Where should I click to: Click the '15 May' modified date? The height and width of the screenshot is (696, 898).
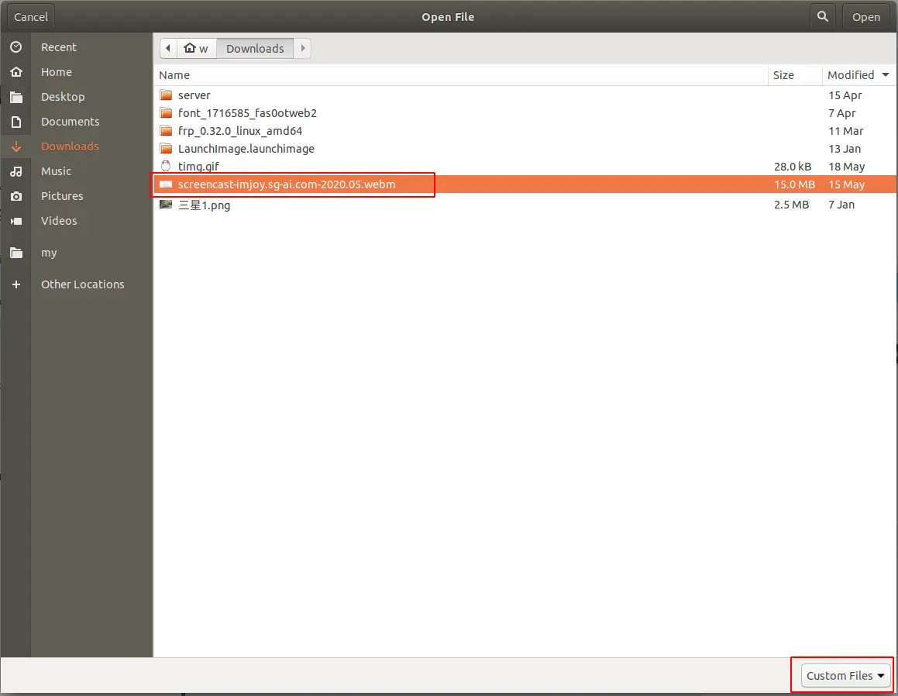click(846, 184)
